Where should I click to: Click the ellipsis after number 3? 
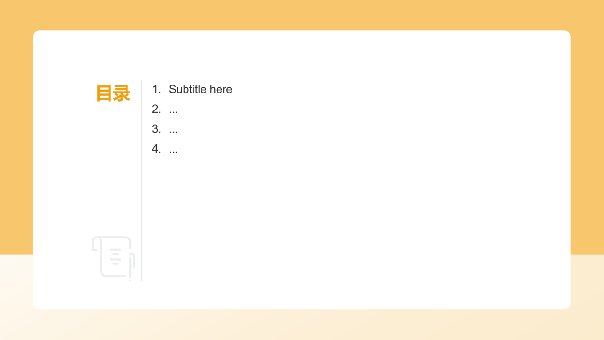click(x=174, y=132)
